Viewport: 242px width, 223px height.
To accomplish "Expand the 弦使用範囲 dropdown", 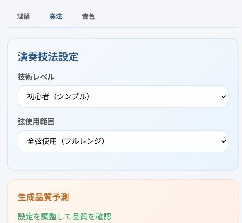I will (x=122, y=141).
